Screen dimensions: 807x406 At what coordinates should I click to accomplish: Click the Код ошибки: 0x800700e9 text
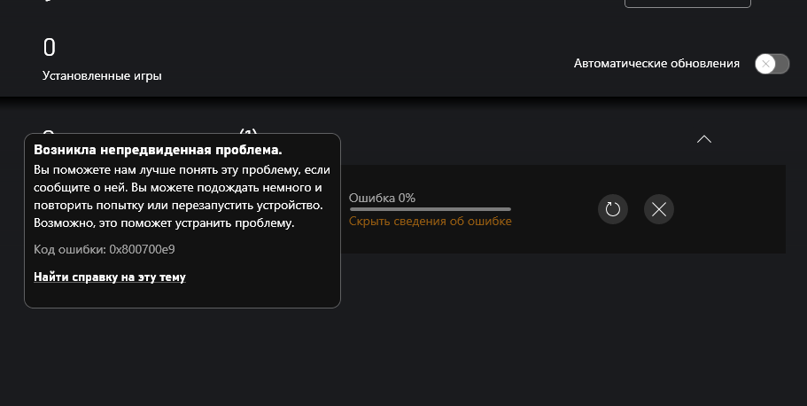104,249
